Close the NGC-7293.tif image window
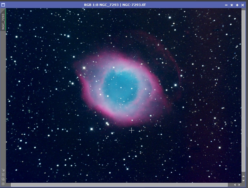Screen dimensions: 248x188 [x=243, y=5]
